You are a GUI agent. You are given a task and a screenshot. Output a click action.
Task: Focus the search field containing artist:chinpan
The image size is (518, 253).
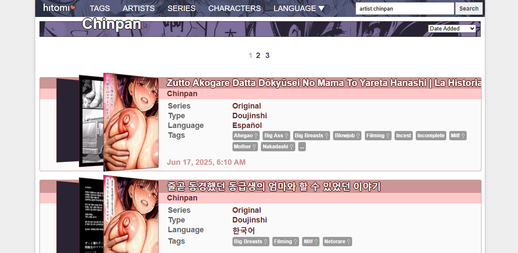[405, 8]
